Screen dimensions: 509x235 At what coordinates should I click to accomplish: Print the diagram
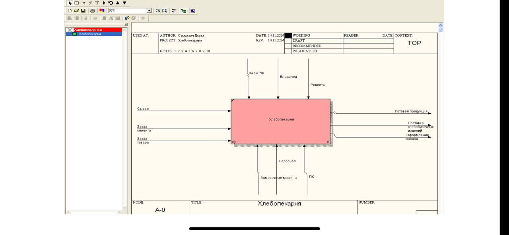(93, 11)
